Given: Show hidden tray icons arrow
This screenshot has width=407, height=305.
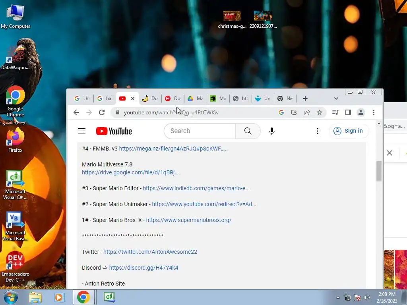Looking at the screenshot, I should 338,297.
